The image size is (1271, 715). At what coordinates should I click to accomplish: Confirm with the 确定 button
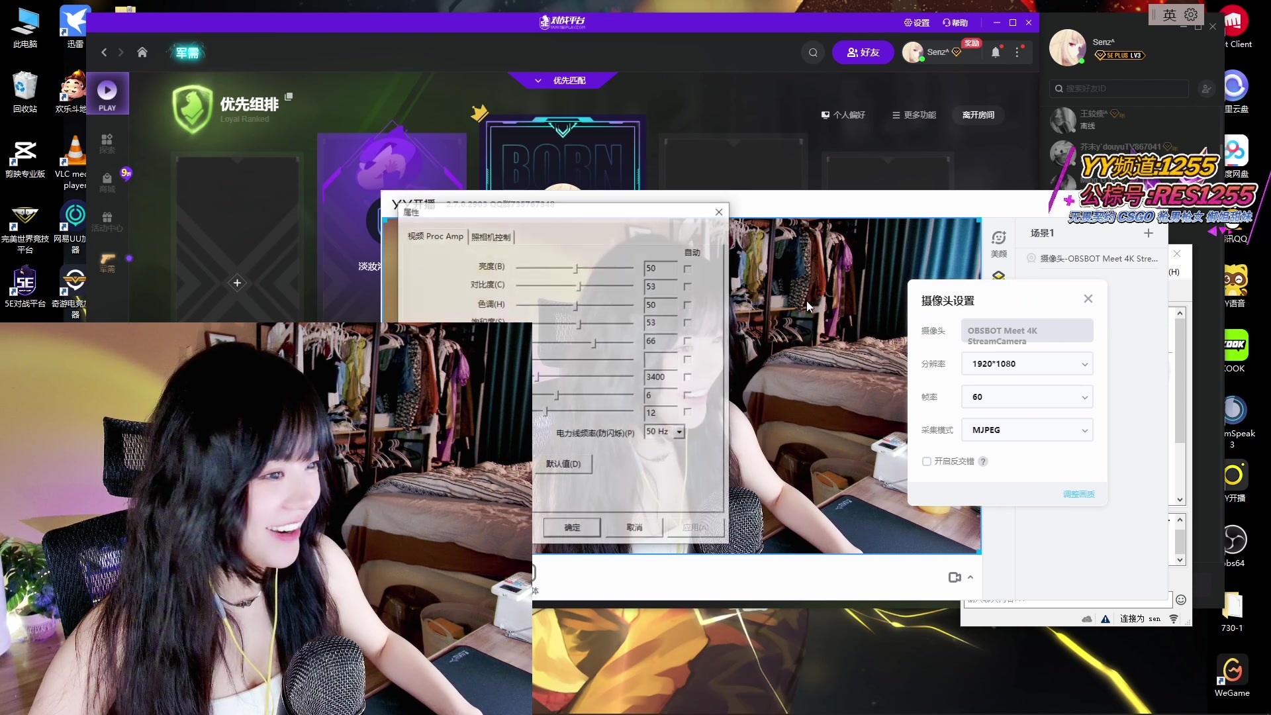[572, 528]
